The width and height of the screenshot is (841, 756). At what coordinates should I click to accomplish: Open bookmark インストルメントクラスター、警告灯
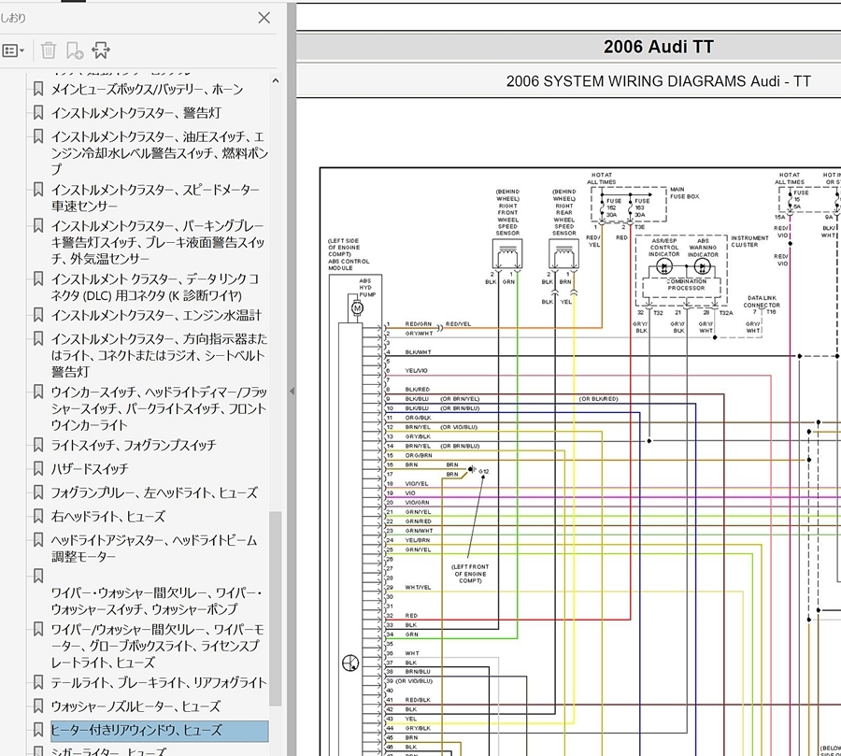click(x=136, y=113)
